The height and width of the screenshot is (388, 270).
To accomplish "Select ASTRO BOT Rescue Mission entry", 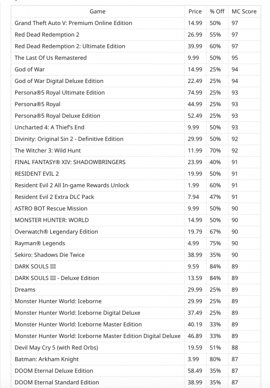I will tap(51, 209).
